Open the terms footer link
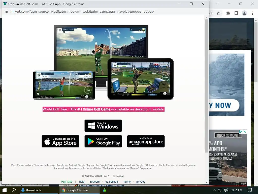 click(127, 182)
